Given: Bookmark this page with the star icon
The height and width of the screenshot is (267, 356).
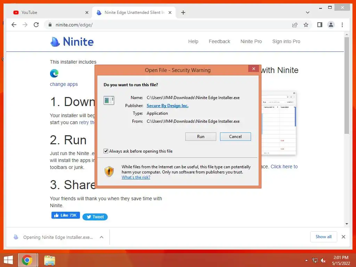Looking at the screenshot, I should (306, 25).
